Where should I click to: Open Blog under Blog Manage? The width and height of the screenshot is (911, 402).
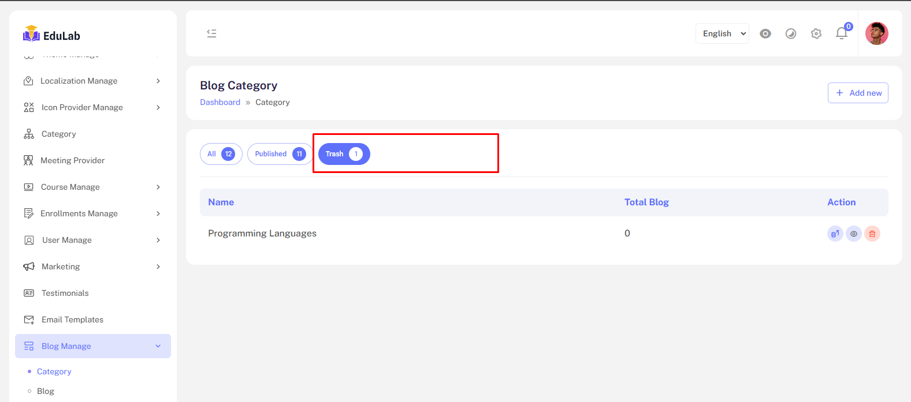[46, 391]
